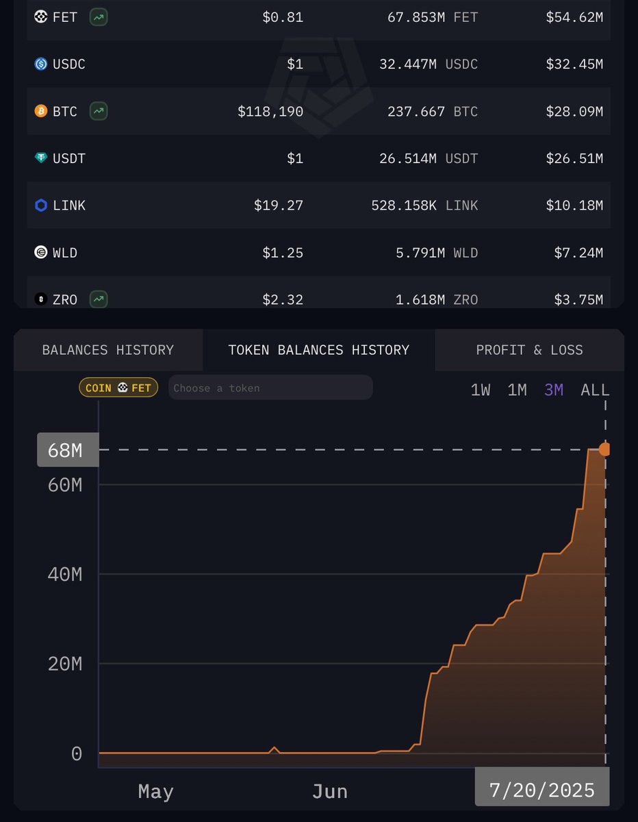Click the May axis label
Viewport: 638px width, 822px height.
click(155, 792)
